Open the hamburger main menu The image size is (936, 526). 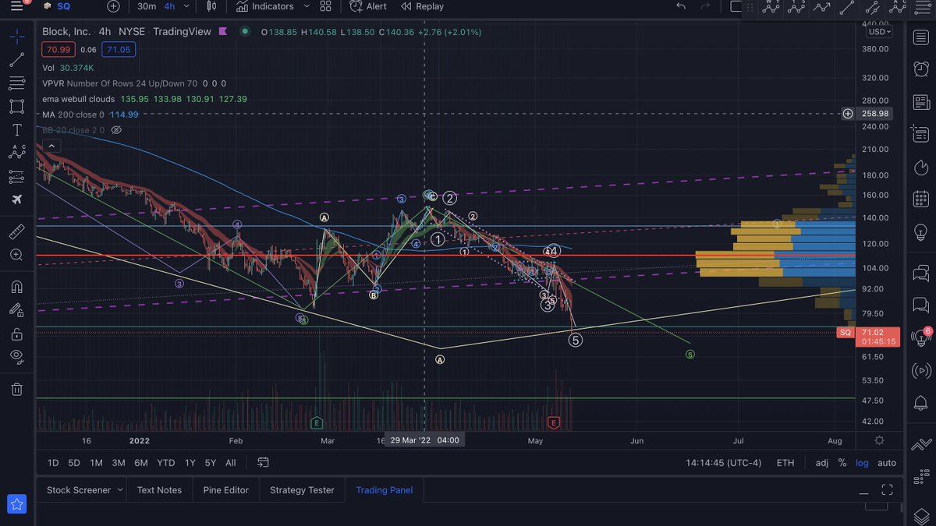coord(16,6)
